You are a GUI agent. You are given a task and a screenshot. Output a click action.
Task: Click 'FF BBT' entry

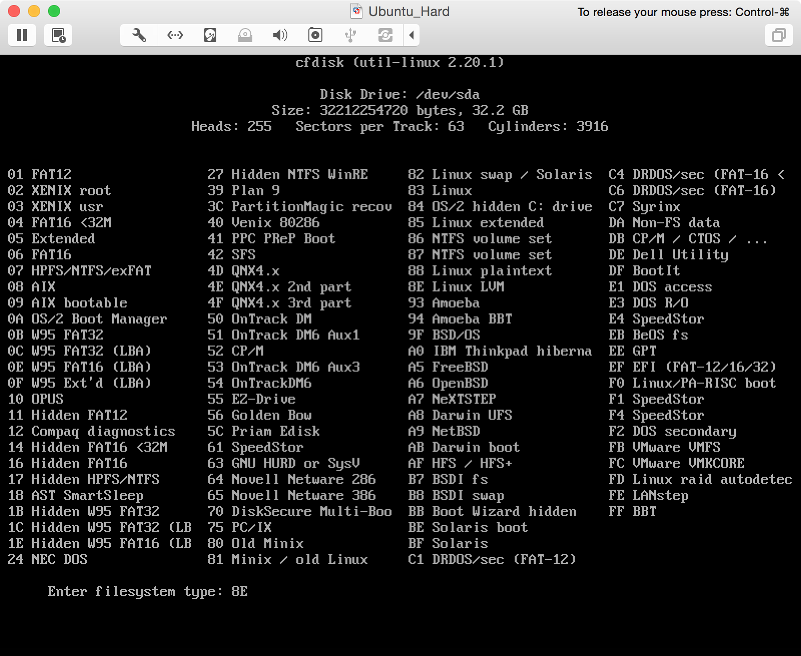pyautogui.click(x=632, y=511)
